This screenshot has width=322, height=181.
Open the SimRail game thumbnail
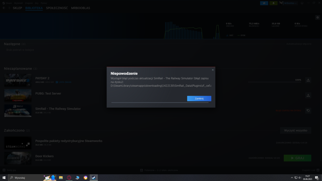(18, 110)
